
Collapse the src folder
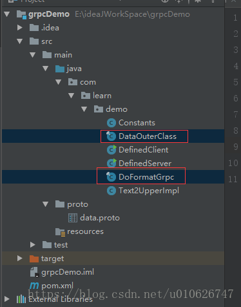20,41
